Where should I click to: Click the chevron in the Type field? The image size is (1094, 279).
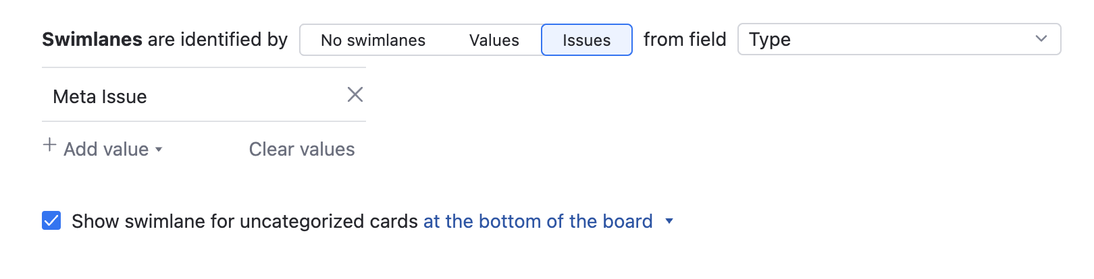point(1041,39)
